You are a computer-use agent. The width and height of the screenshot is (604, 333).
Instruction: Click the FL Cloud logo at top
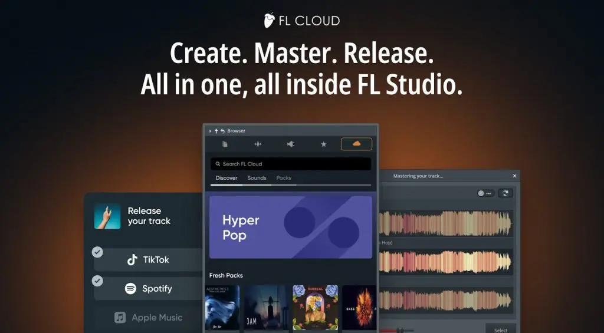pos(301,21)
